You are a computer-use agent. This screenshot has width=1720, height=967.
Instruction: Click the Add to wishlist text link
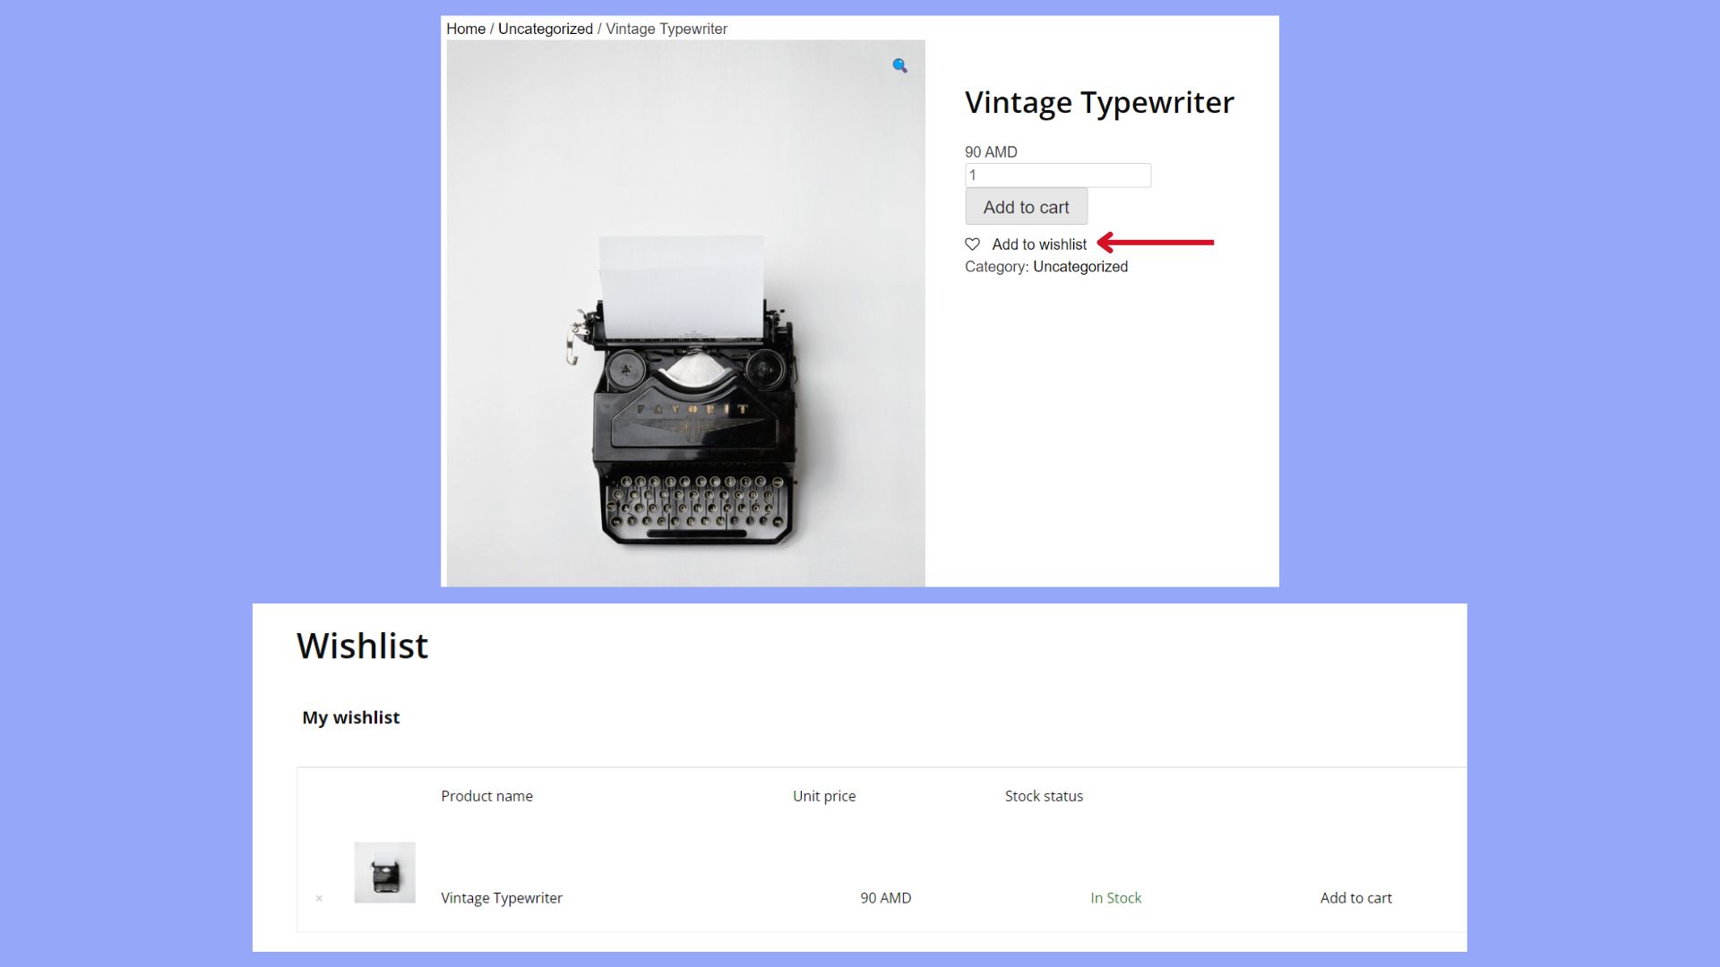coord(1038,244)
